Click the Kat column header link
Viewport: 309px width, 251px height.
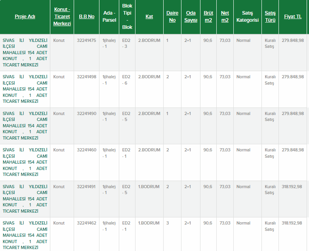pos(149,17)
